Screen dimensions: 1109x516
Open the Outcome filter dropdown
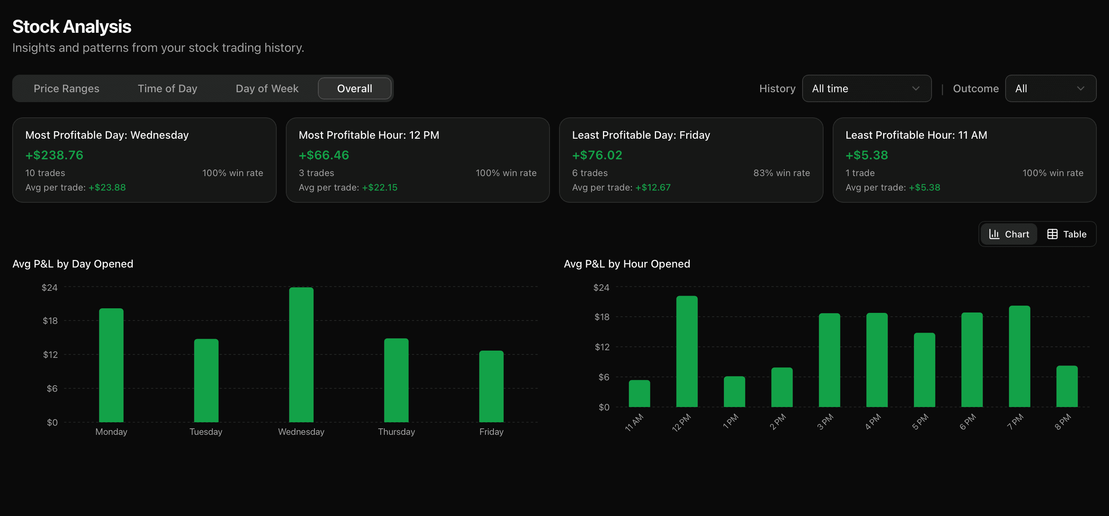point(1051,88)
